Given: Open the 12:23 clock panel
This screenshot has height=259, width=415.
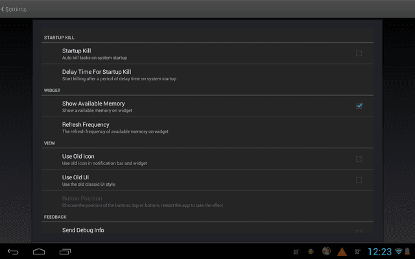Looking at the screenshot, I should [x=379, y=252].
